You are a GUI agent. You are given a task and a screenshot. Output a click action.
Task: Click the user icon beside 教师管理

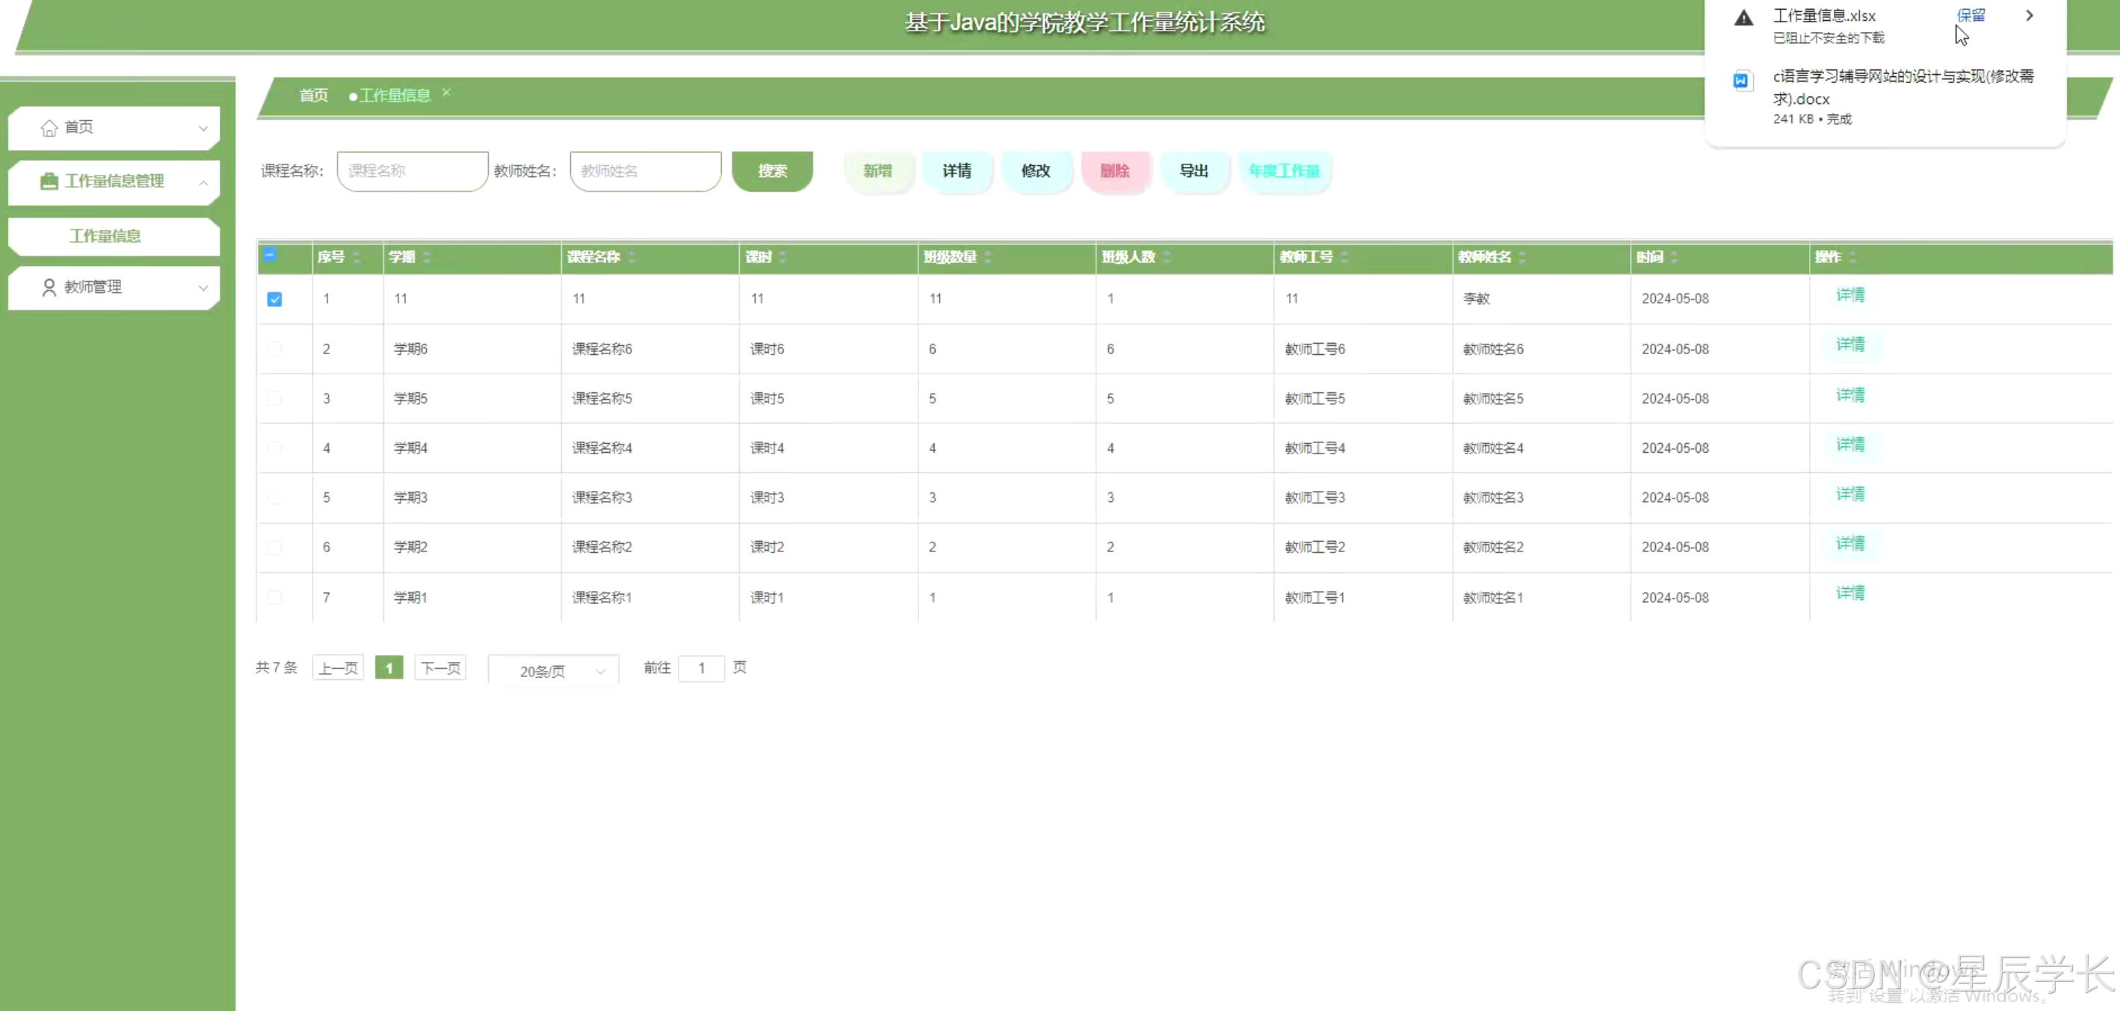[49, 287]
